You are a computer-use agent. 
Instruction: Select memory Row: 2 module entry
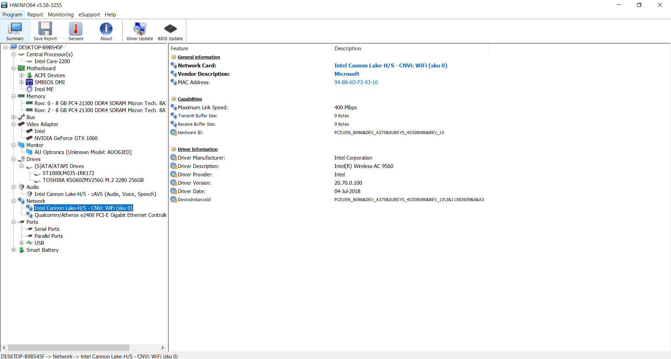[100, 110]
